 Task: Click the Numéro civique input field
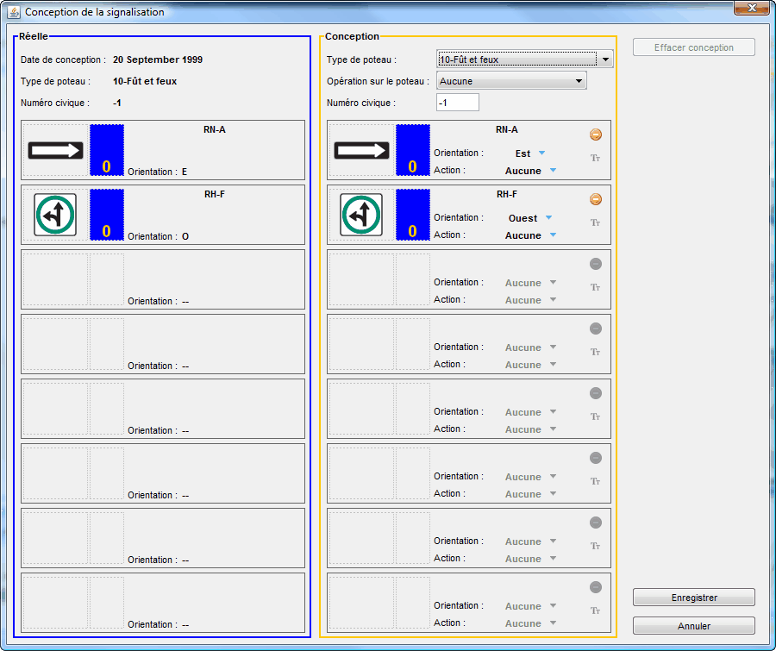[457, 103]
